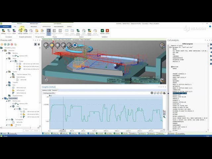The width and height of the screenshot is (212, 159).
Task: Toggle eye for Posage under table
Action: (x=17, y=109)
